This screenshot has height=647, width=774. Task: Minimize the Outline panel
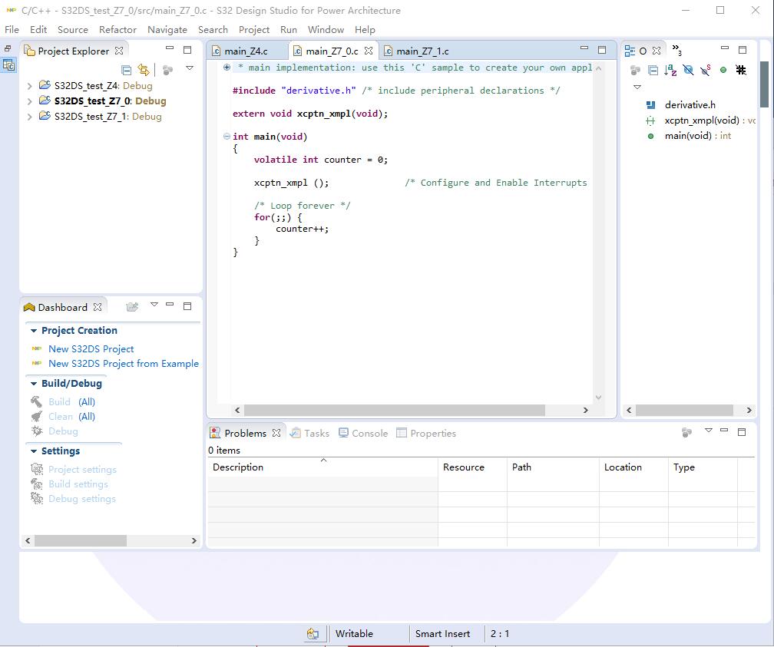[725, 48]
